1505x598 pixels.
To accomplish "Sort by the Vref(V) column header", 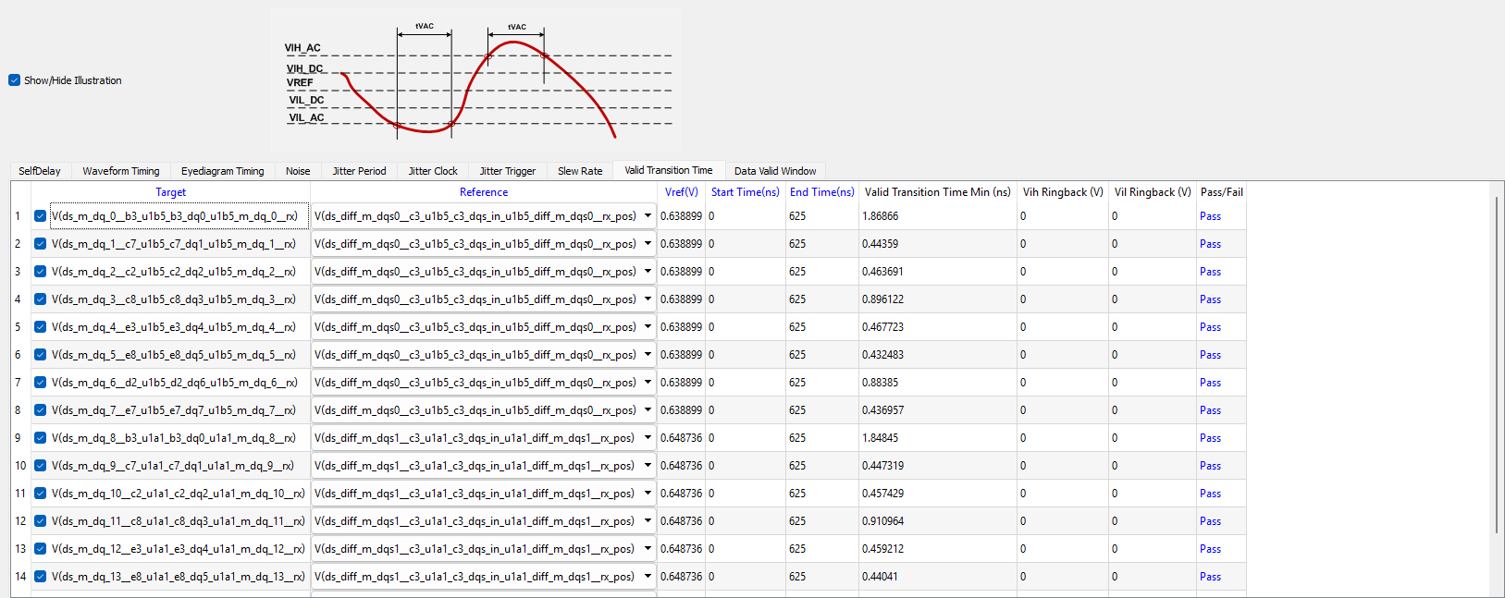I will [x=682, y=192].
